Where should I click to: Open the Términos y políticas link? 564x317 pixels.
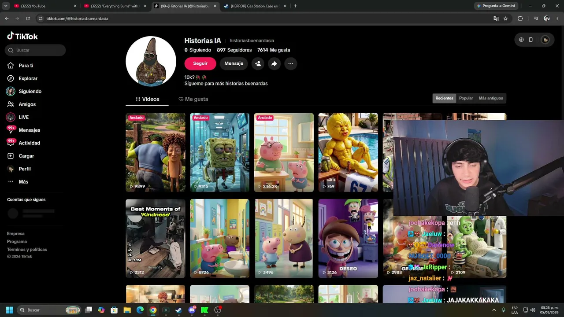(x=27, y=250)
